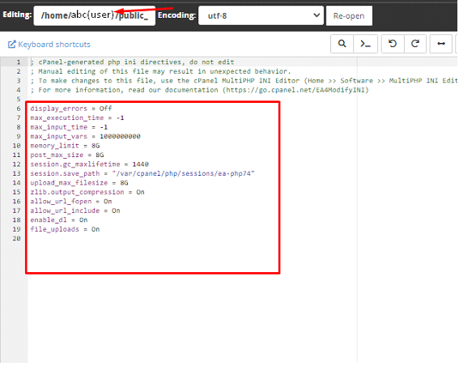The height and width of the screenshot is (392, 459).
Task: Place cursor on display_errors = Off line
Action: [x=71, y=109]
